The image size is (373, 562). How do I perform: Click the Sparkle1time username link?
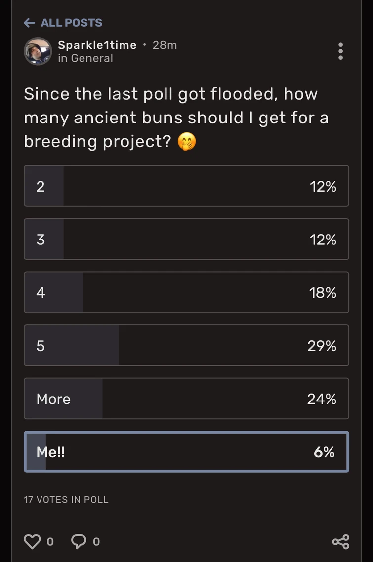coord(98,45)
